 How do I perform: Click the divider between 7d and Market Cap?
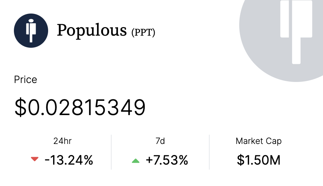pos(209,152)
